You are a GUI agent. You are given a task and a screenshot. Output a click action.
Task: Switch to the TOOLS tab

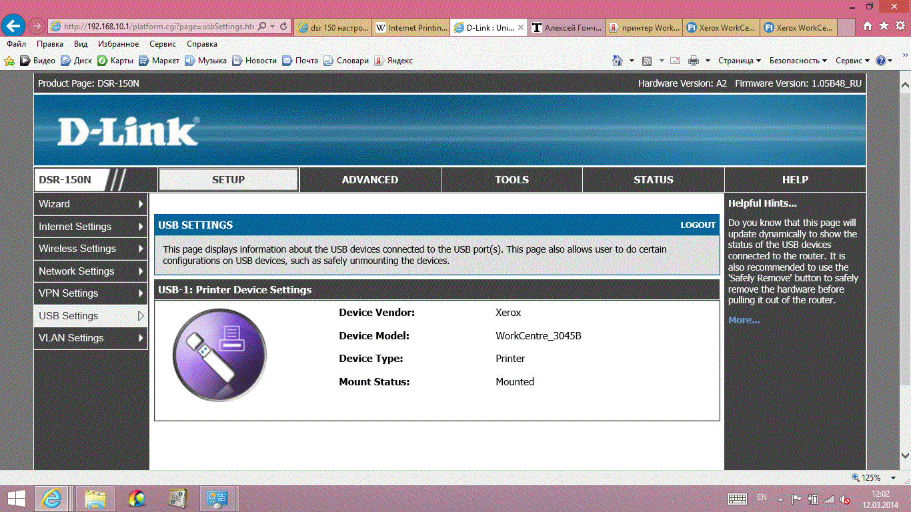[512, 180]
